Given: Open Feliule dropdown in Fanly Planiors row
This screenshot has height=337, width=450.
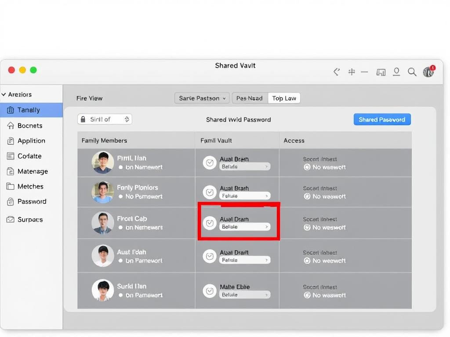Looking at the screenshot, I should coord(245,196).
